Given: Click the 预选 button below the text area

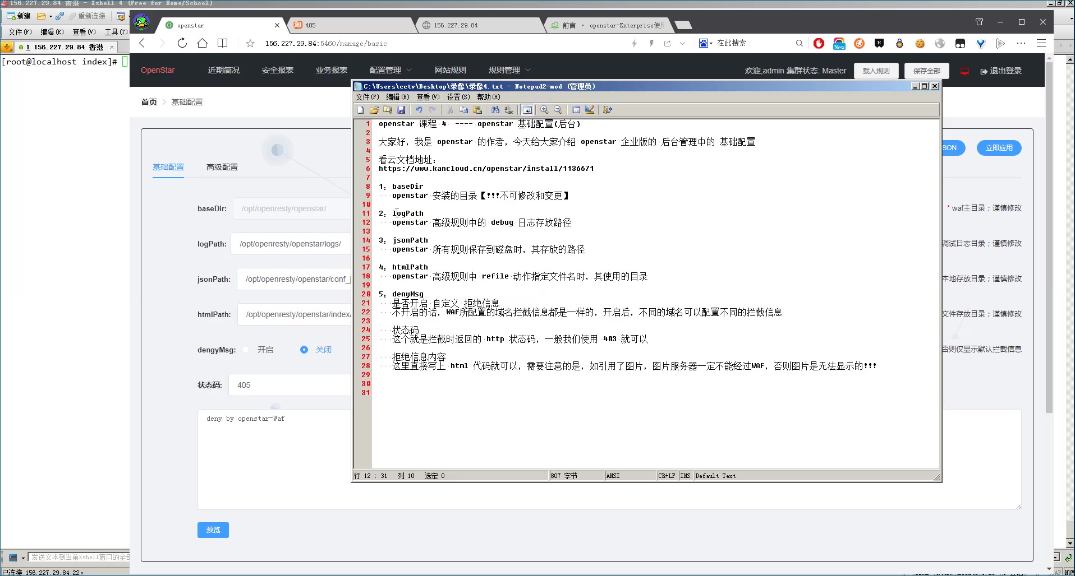Looking at the screenshot, I should [213, 529].
